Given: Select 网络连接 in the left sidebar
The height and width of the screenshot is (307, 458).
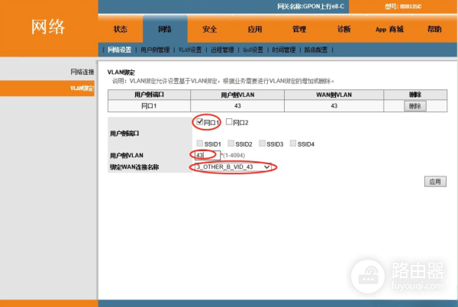Looking at the screenshot, I should pyautogui.click(x=82, y=72).
